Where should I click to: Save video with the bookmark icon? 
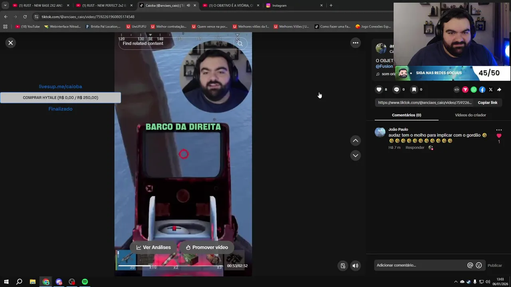pos(414,90)
